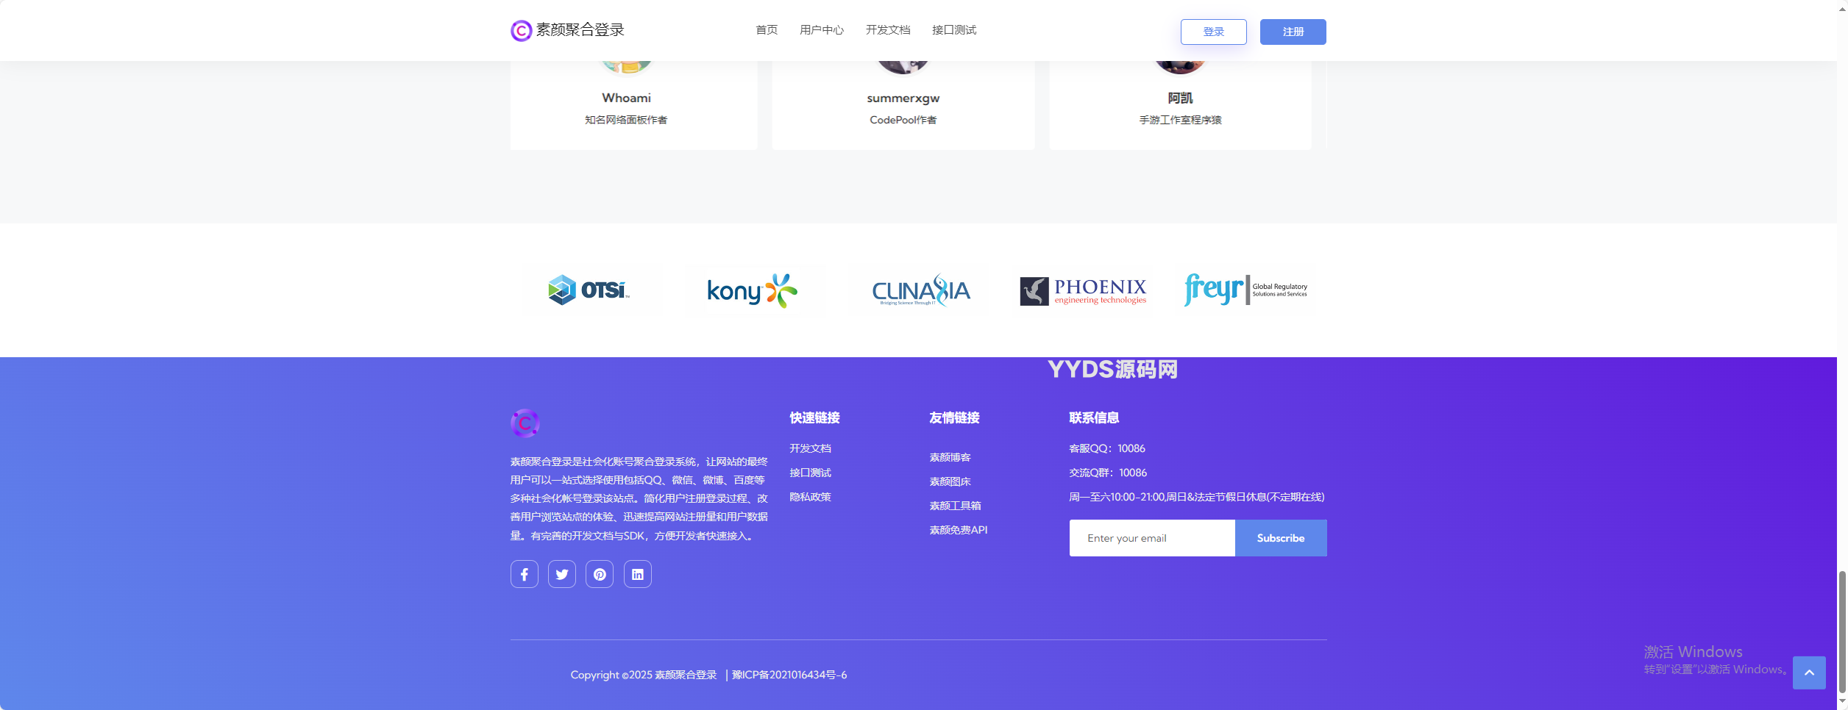The width and height of the screenshot is (1848, 710).
Task: Click the footer brand logo icon
Action: click(x=524, y=423)
